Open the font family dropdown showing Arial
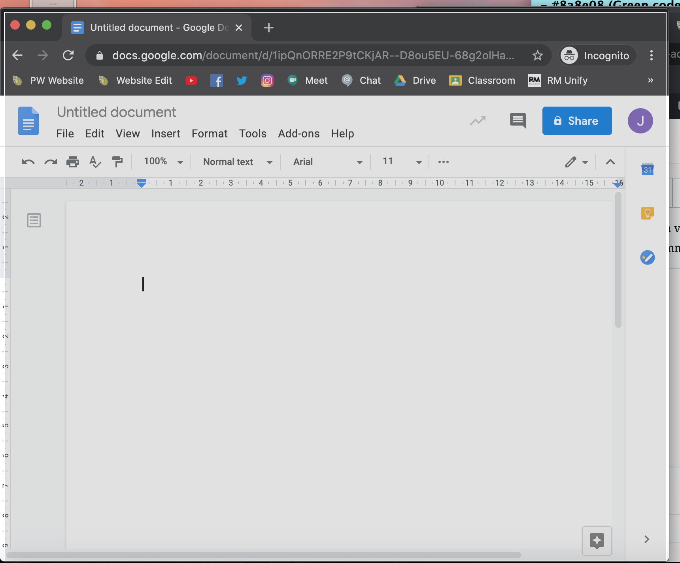 click(325, 161)
